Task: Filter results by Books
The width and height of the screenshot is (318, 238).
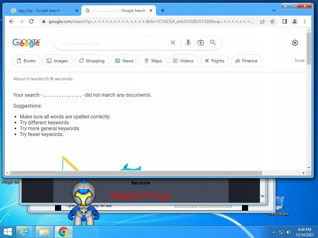Action: (26, 61)
